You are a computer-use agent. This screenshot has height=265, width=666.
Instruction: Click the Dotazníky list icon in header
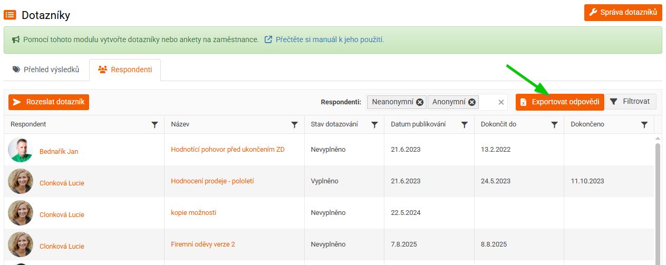9,15
